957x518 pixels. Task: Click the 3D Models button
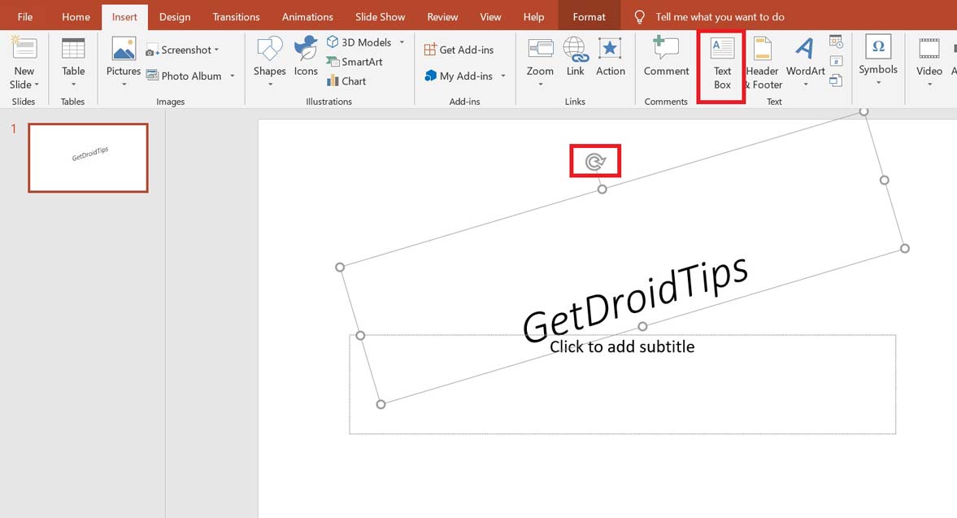click(x=359, y=42)
